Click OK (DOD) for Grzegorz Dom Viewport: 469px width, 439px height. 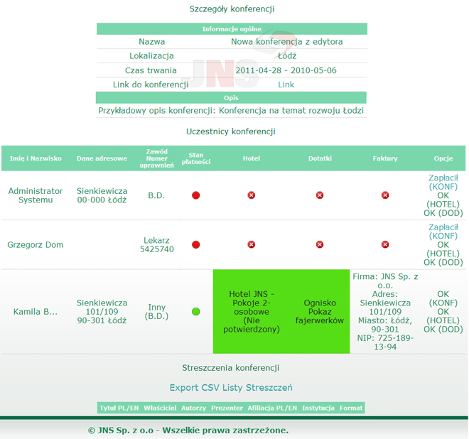[x=443, y=262]
